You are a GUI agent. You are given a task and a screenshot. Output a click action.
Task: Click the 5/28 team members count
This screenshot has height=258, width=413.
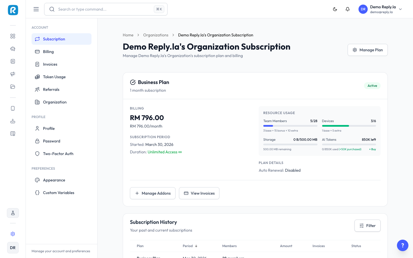coord(314,121)
